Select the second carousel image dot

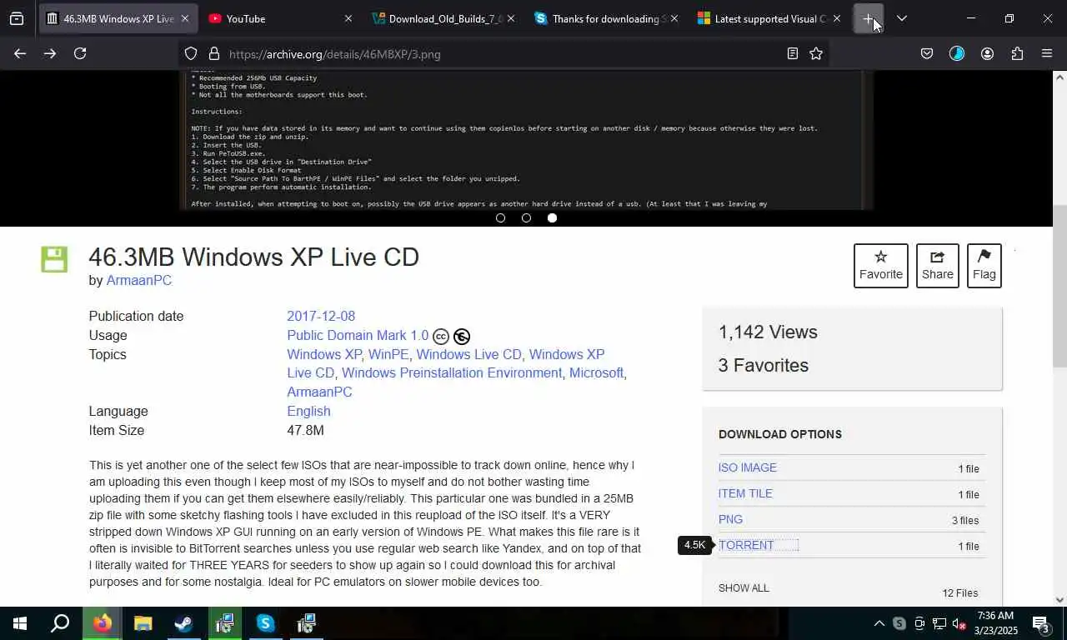tap(526, 217)
